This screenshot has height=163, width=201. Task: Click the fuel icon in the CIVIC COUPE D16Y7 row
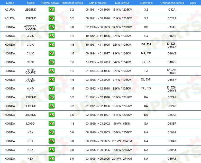(x=51, y=80)
